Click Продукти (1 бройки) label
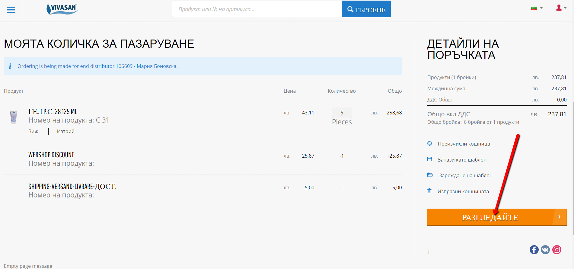Viewport: 574px width, 269px height. coord(451,77)
